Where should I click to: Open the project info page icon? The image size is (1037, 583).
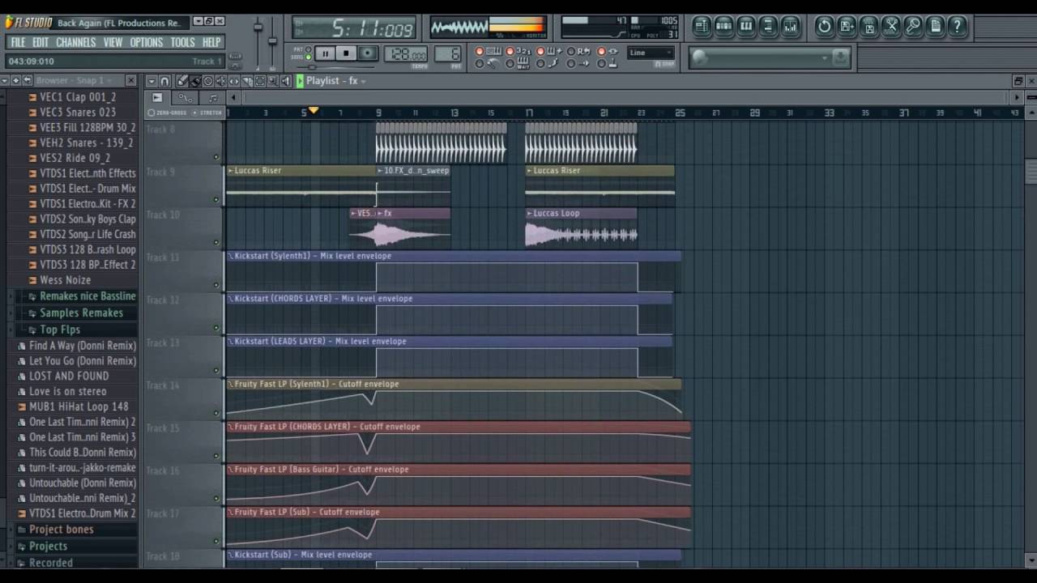tap(936, 27)
